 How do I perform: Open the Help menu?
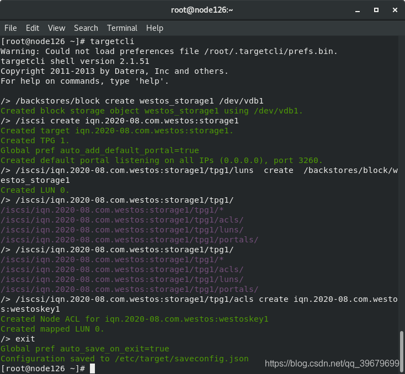pyautogui.click(x=154, y=28)
